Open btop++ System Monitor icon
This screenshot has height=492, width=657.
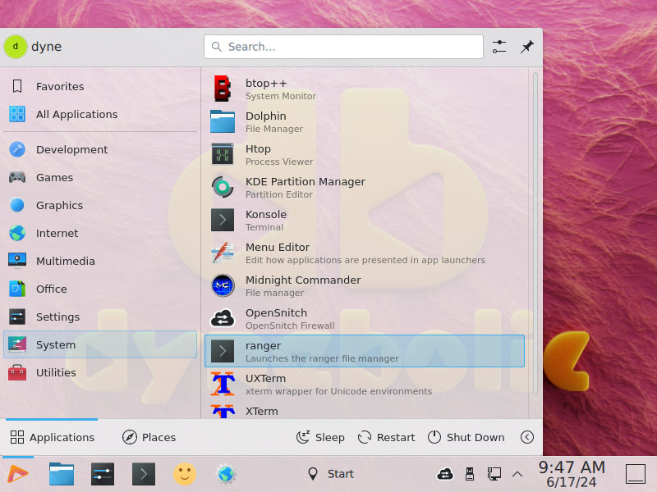(x=222, y=89)
